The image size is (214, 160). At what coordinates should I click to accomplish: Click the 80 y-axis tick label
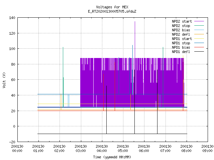[13, 64]
